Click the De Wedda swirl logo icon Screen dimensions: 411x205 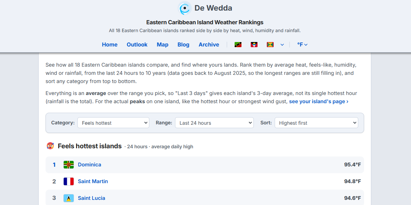[185, 8]
